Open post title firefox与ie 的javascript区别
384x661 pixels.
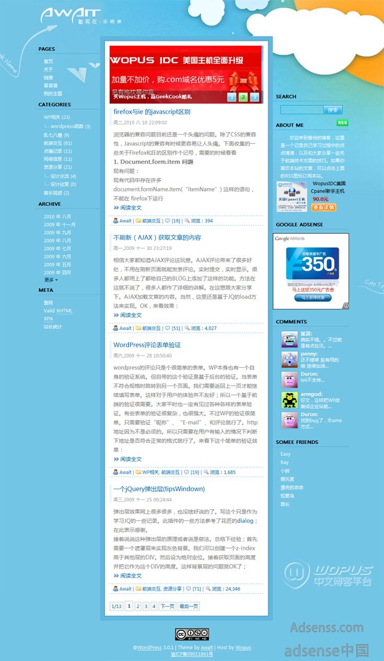click(x=152, y=112)
